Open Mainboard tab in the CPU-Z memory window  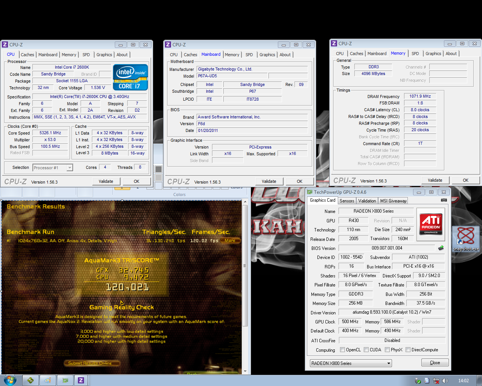pyautogui.click(x=377, y=54)
